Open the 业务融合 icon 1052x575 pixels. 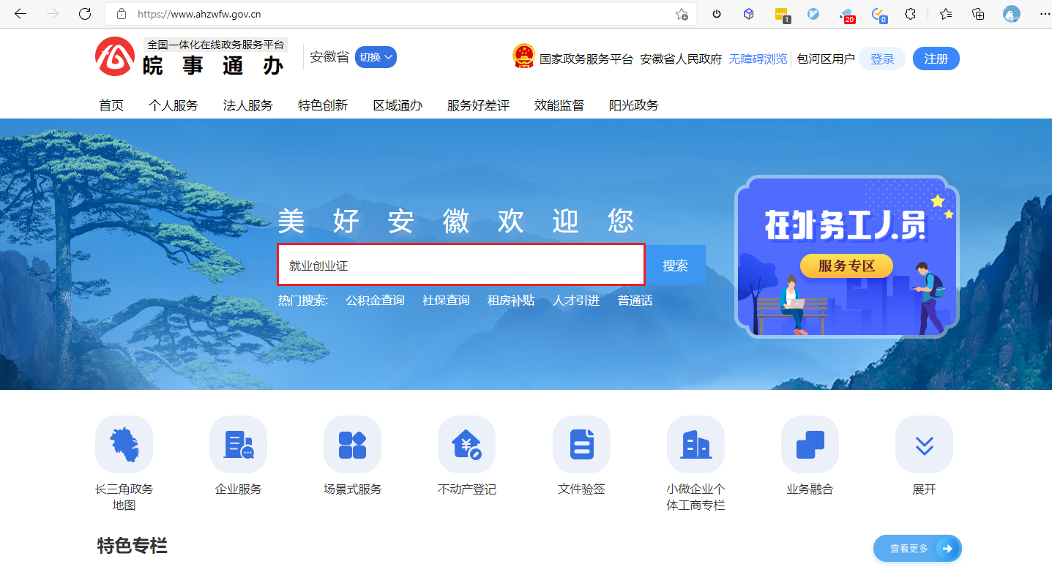810,444
